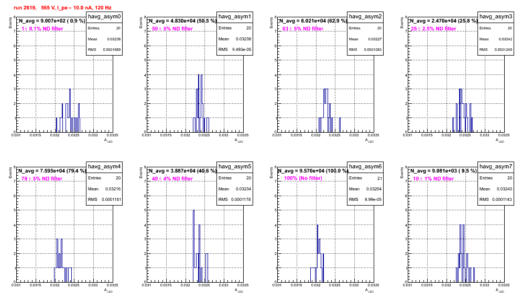The image size is (522, 300).
Task: Click the RMS value 8.99e-05
Action: [x=374, y=200]
